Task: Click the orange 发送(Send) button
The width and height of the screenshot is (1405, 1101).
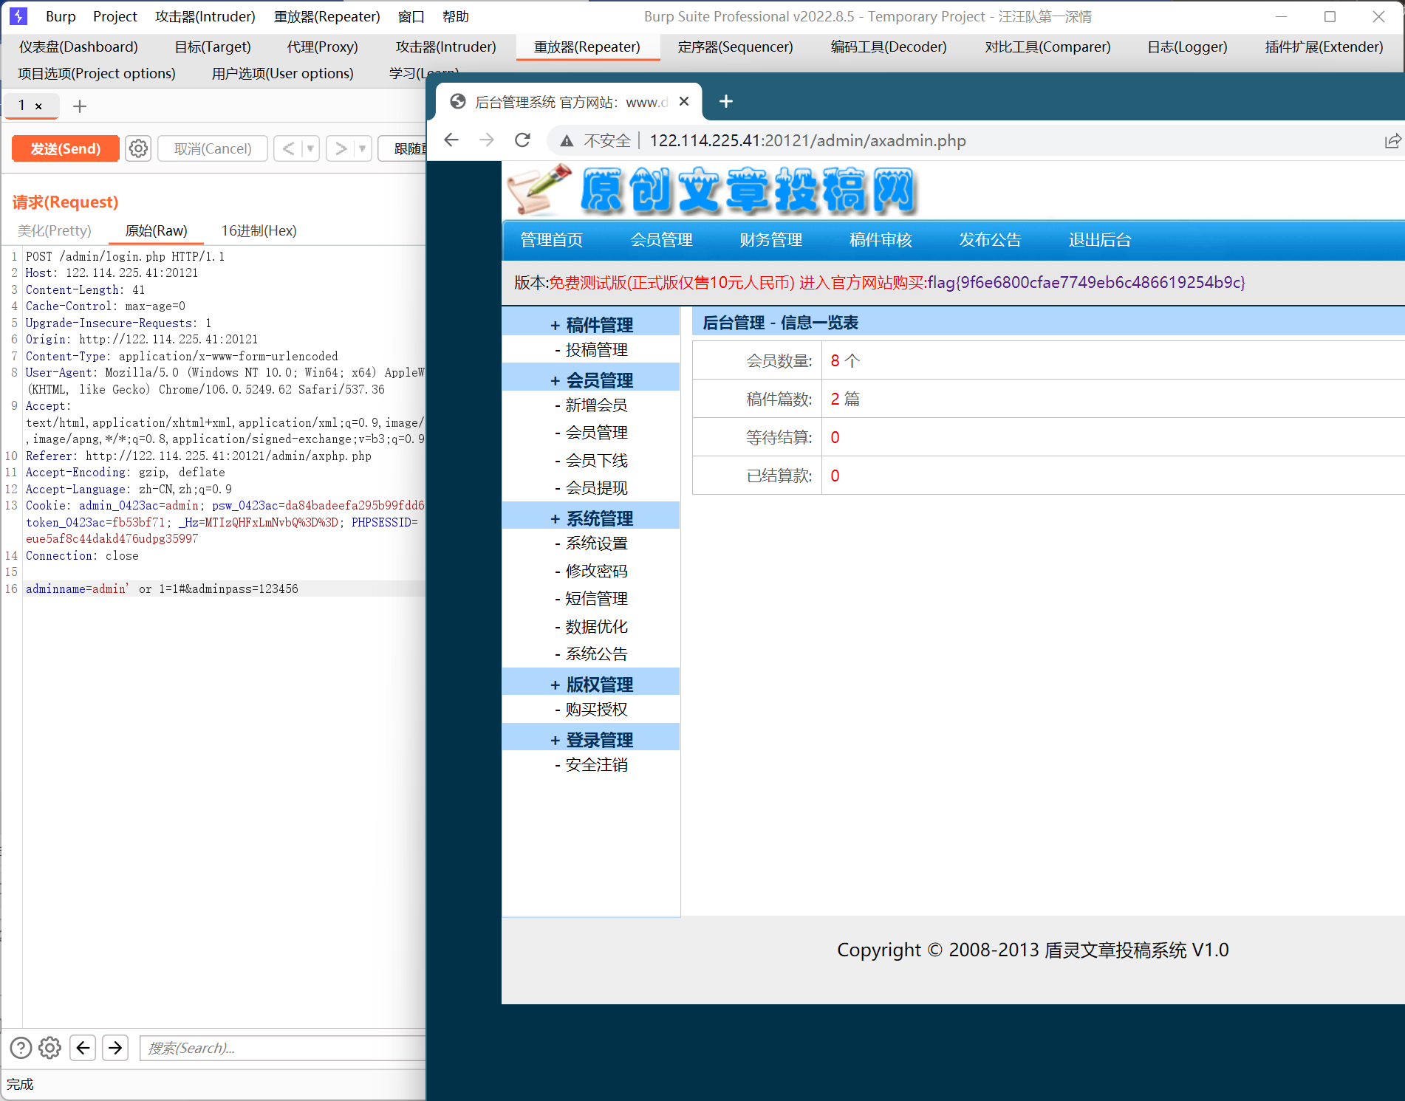Action: [x=65, y=148]
